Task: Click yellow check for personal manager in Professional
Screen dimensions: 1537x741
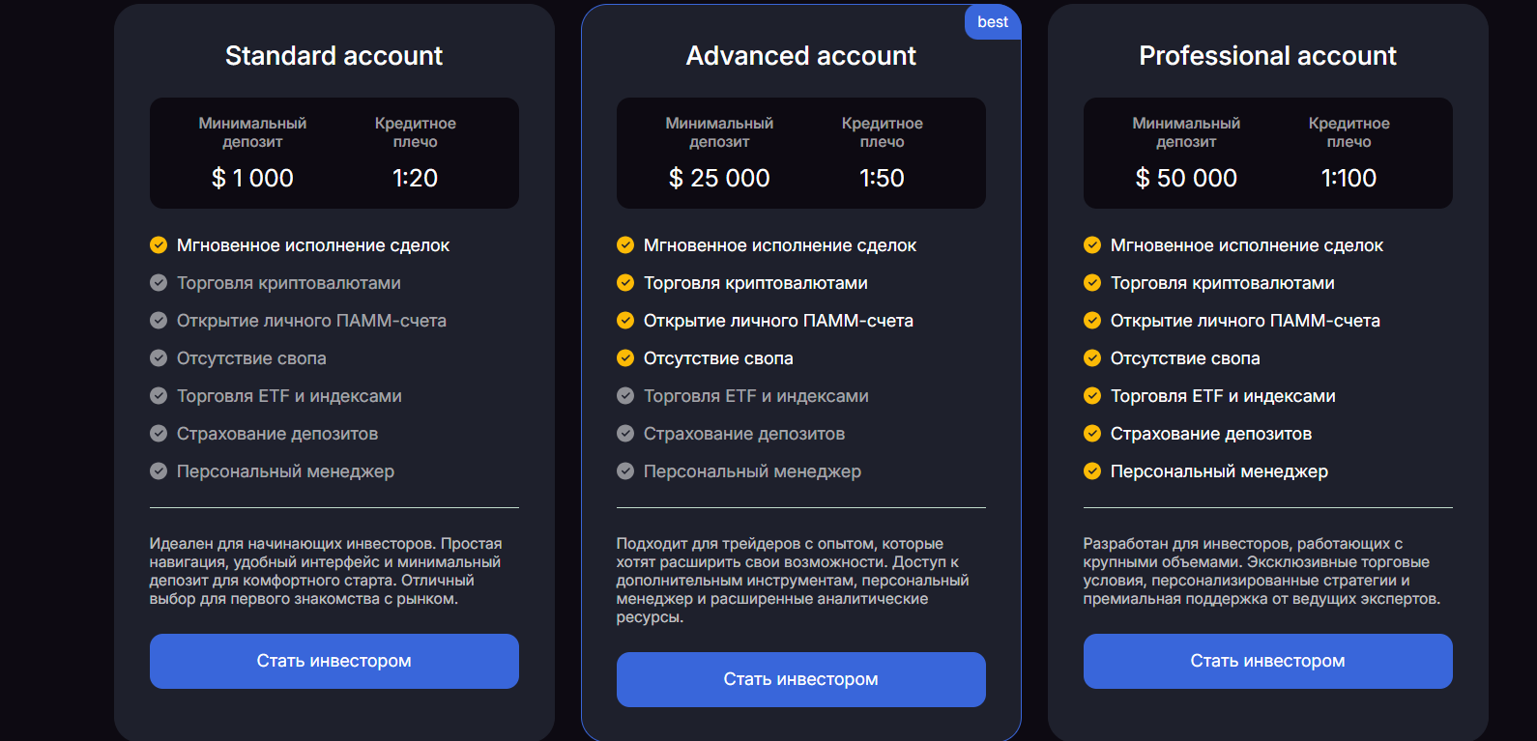Action: point(1092,471)
